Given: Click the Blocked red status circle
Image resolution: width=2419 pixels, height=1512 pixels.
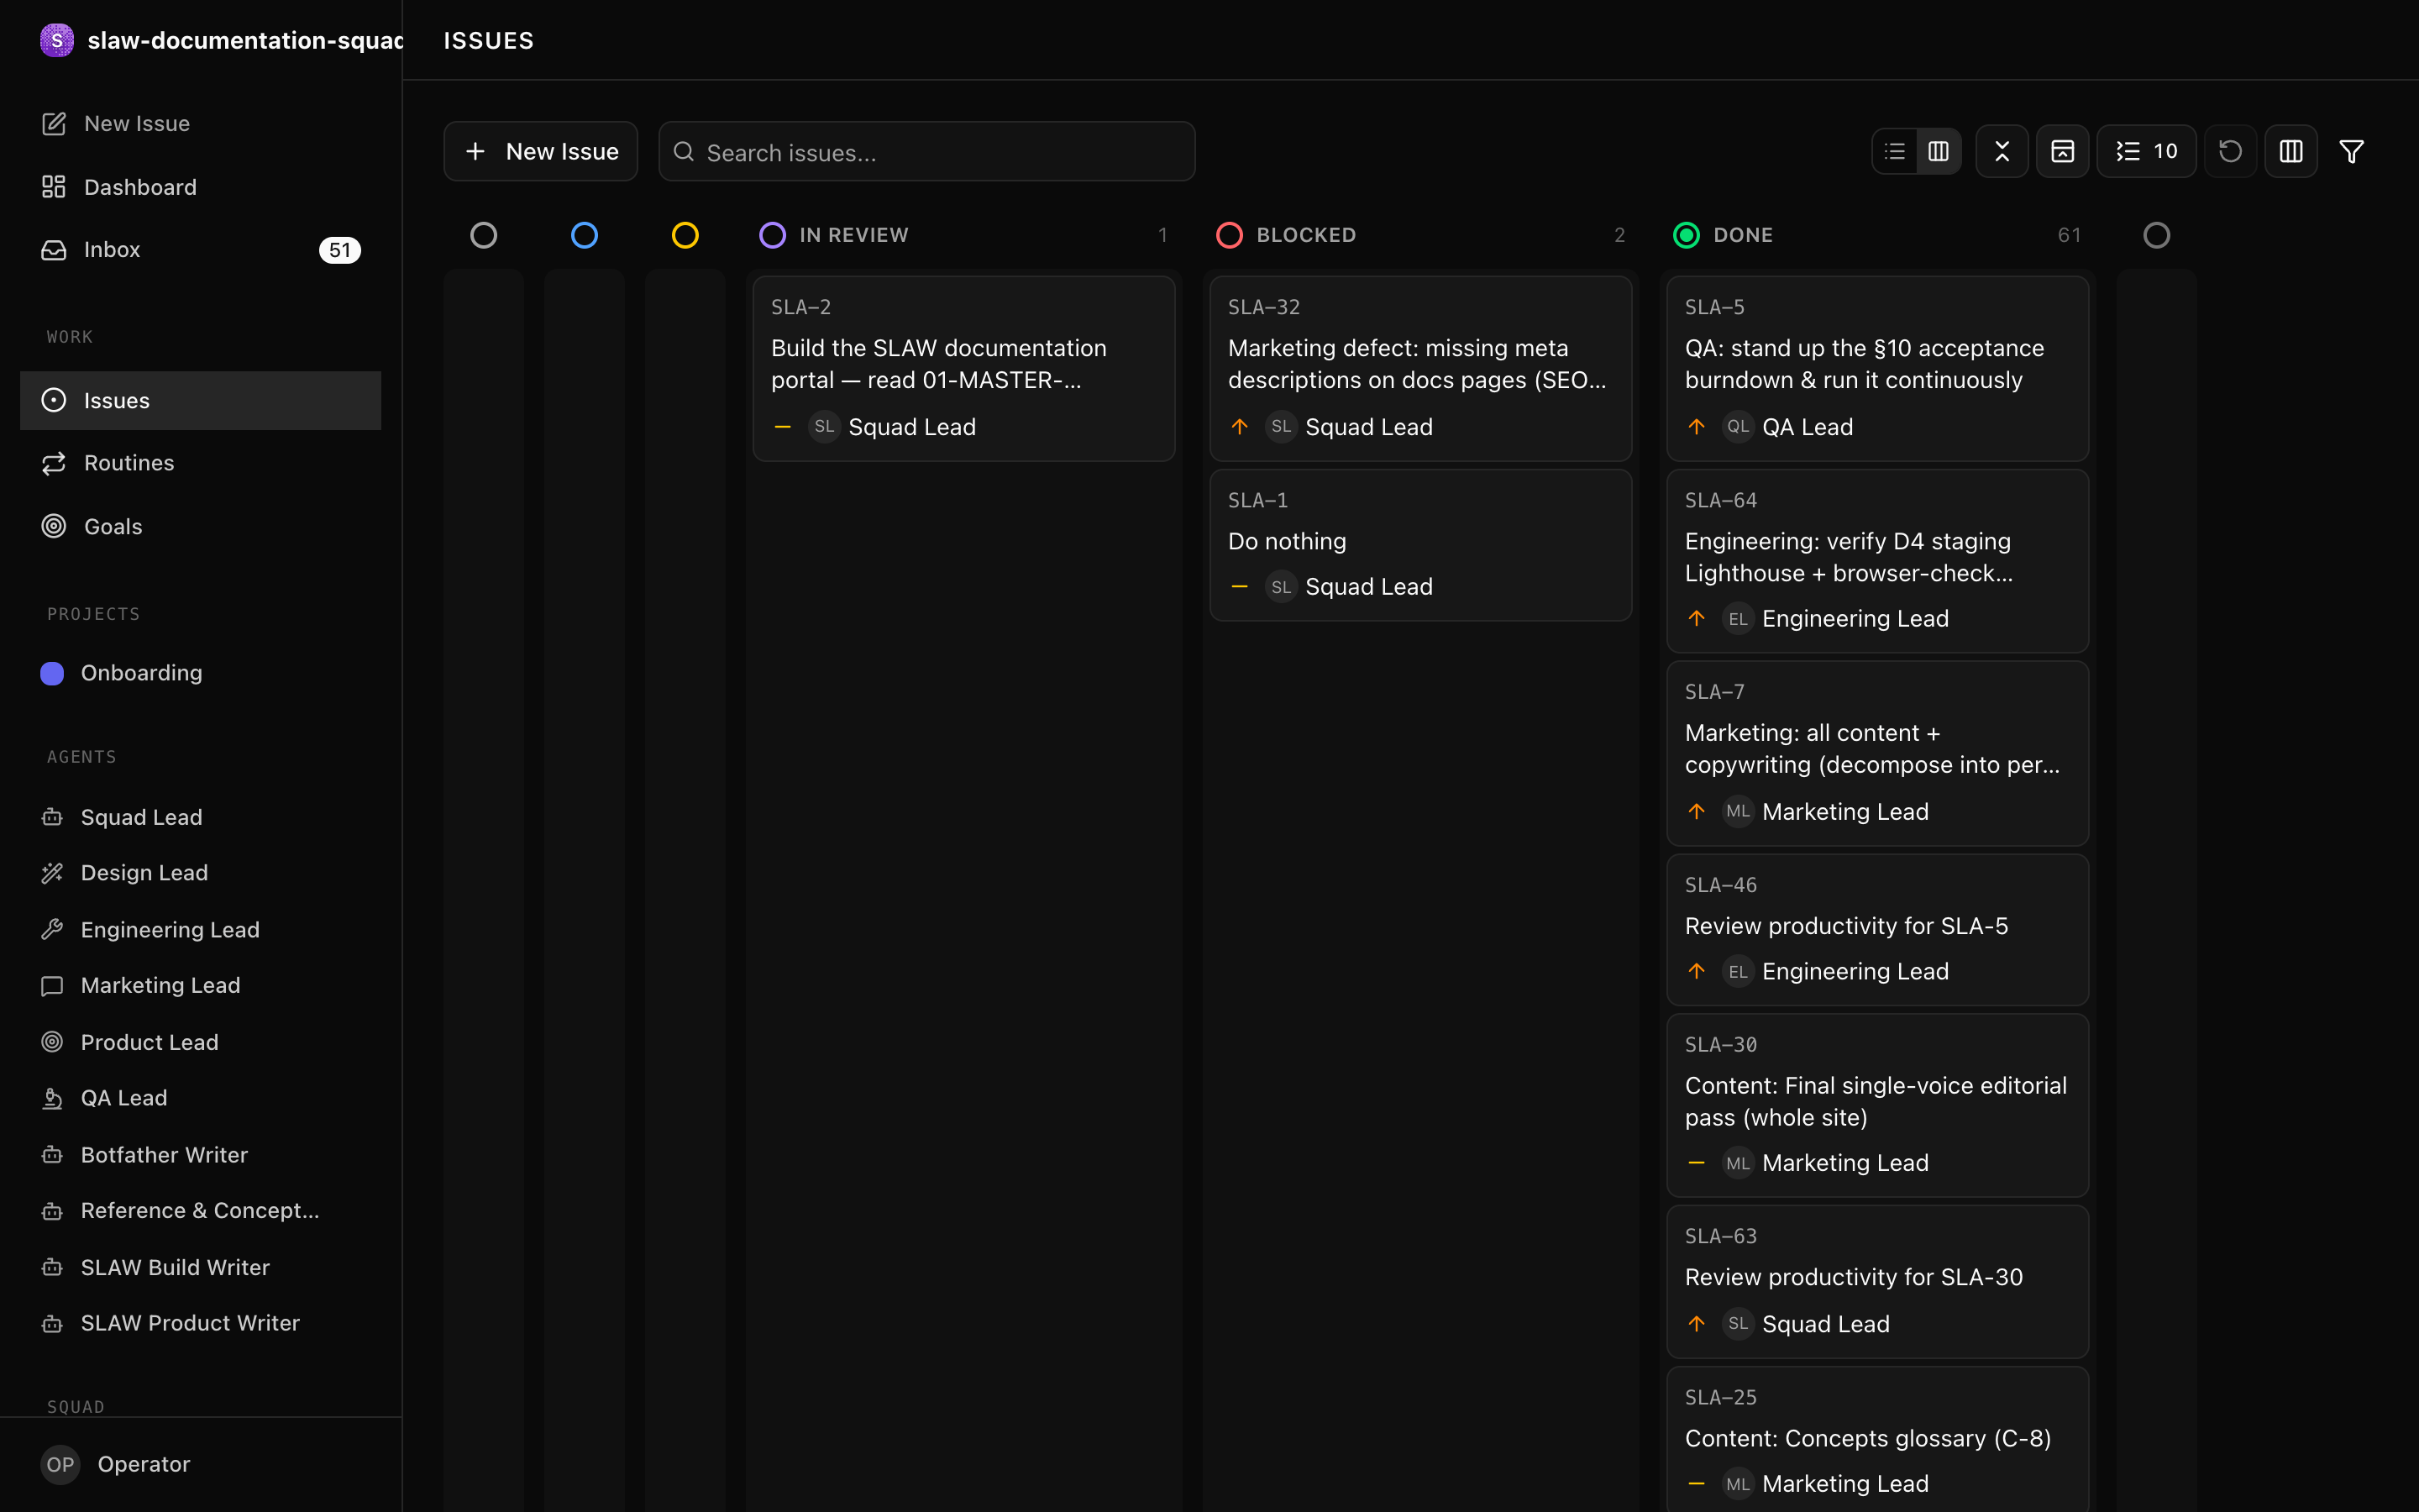Looking at the screenshot, I should 1230,235.
